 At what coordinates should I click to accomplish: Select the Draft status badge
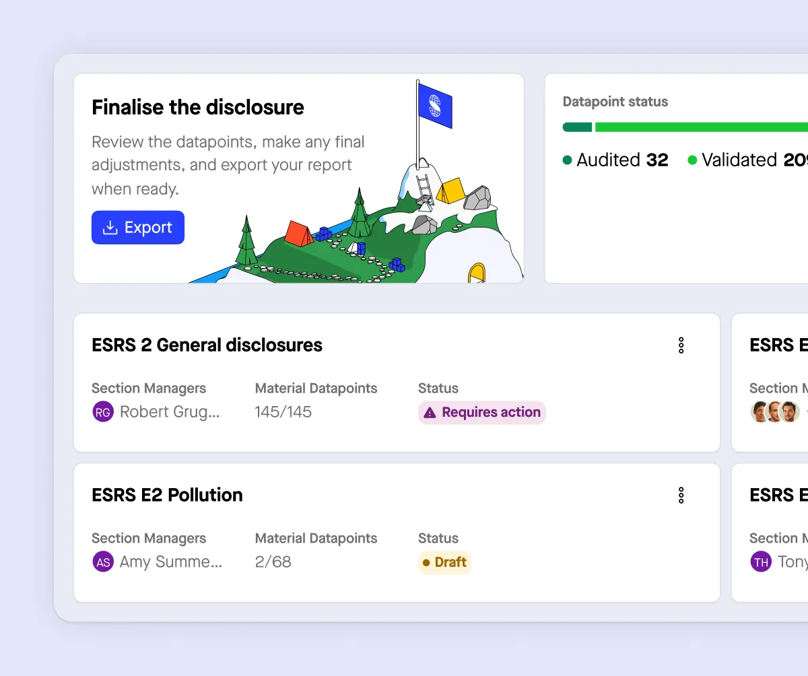444,562
